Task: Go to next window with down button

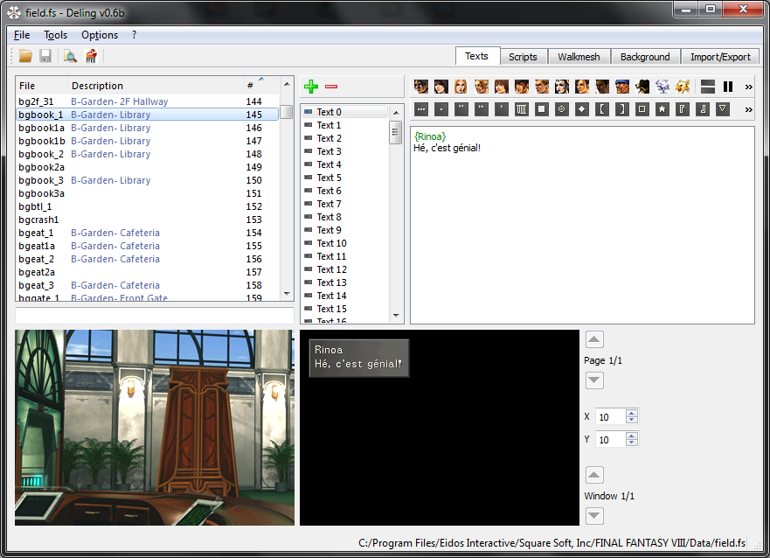Action: [x=594, y=516]
